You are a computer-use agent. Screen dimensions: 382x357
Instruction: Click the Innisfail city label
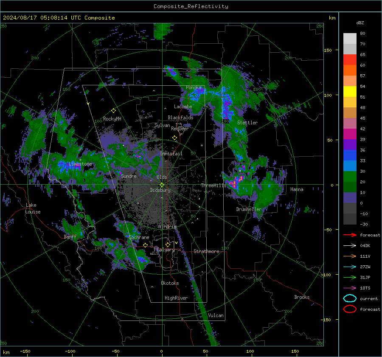tap(171, 154)
